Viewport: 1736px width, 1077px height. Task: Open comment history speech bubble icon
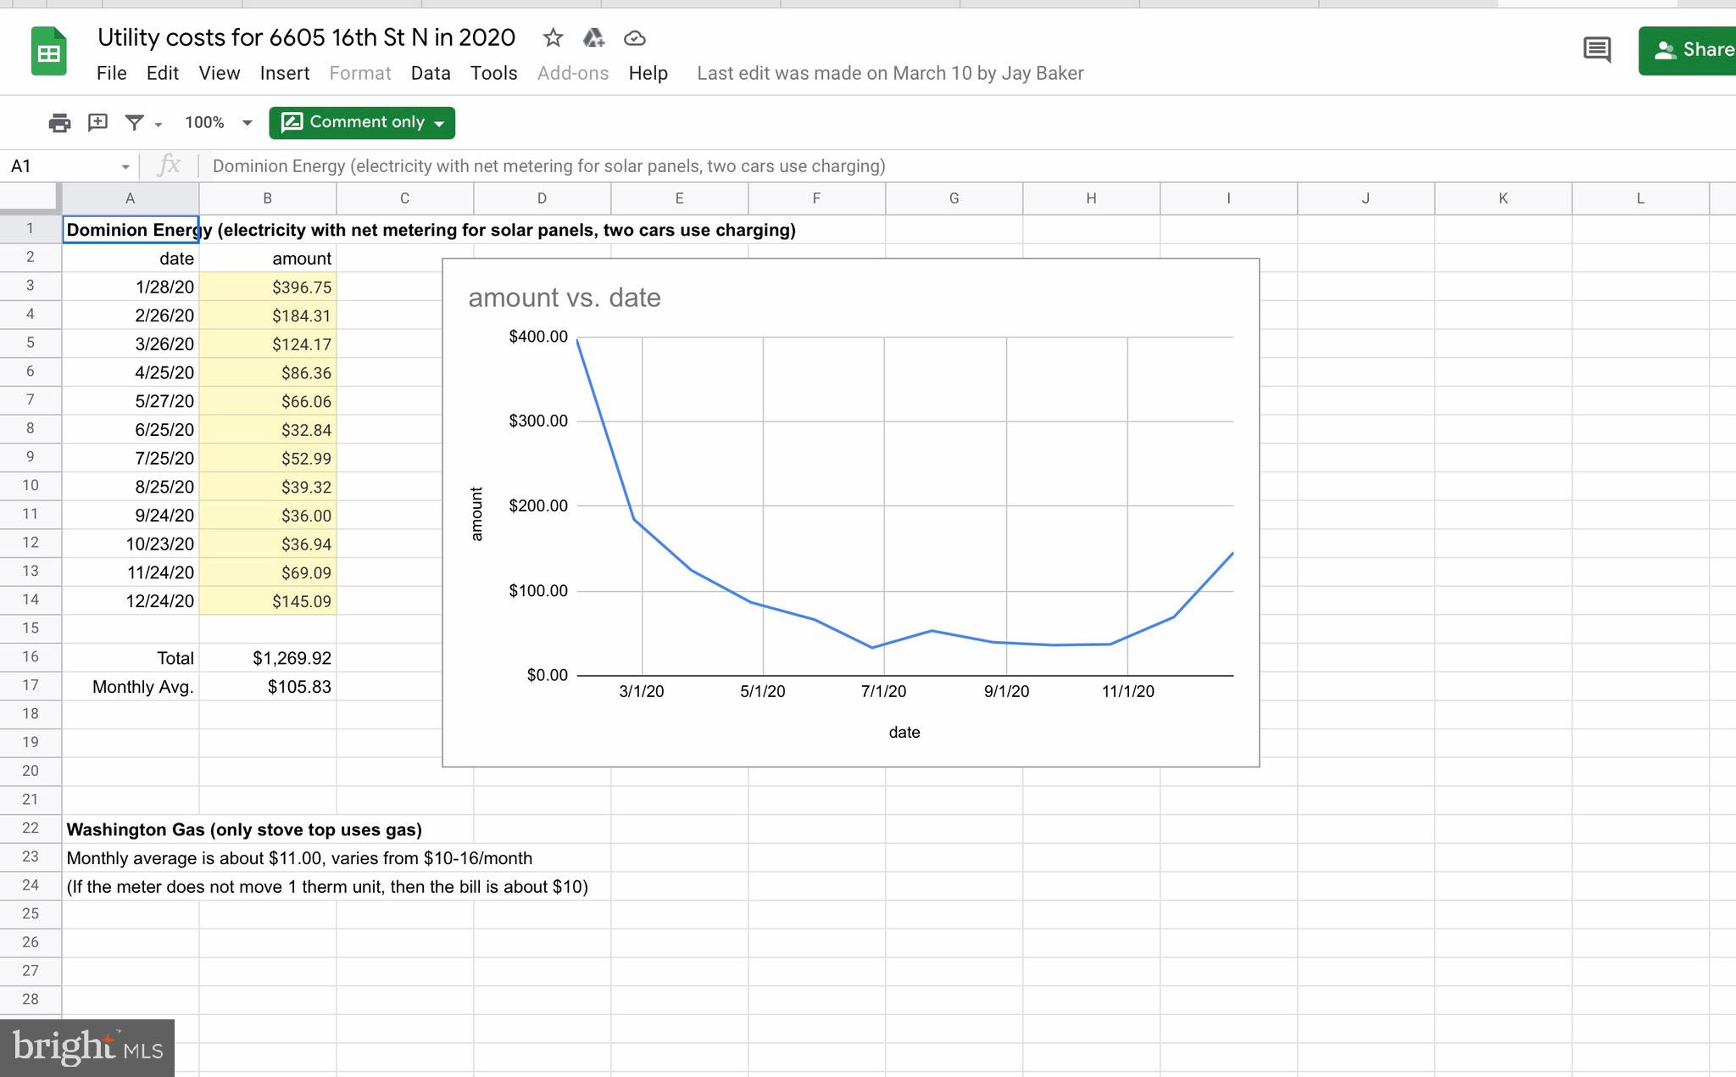1597,49
